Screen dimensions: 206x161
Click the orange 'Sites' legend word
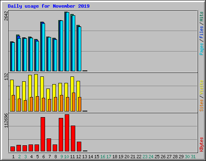click(x=201, y=105)
